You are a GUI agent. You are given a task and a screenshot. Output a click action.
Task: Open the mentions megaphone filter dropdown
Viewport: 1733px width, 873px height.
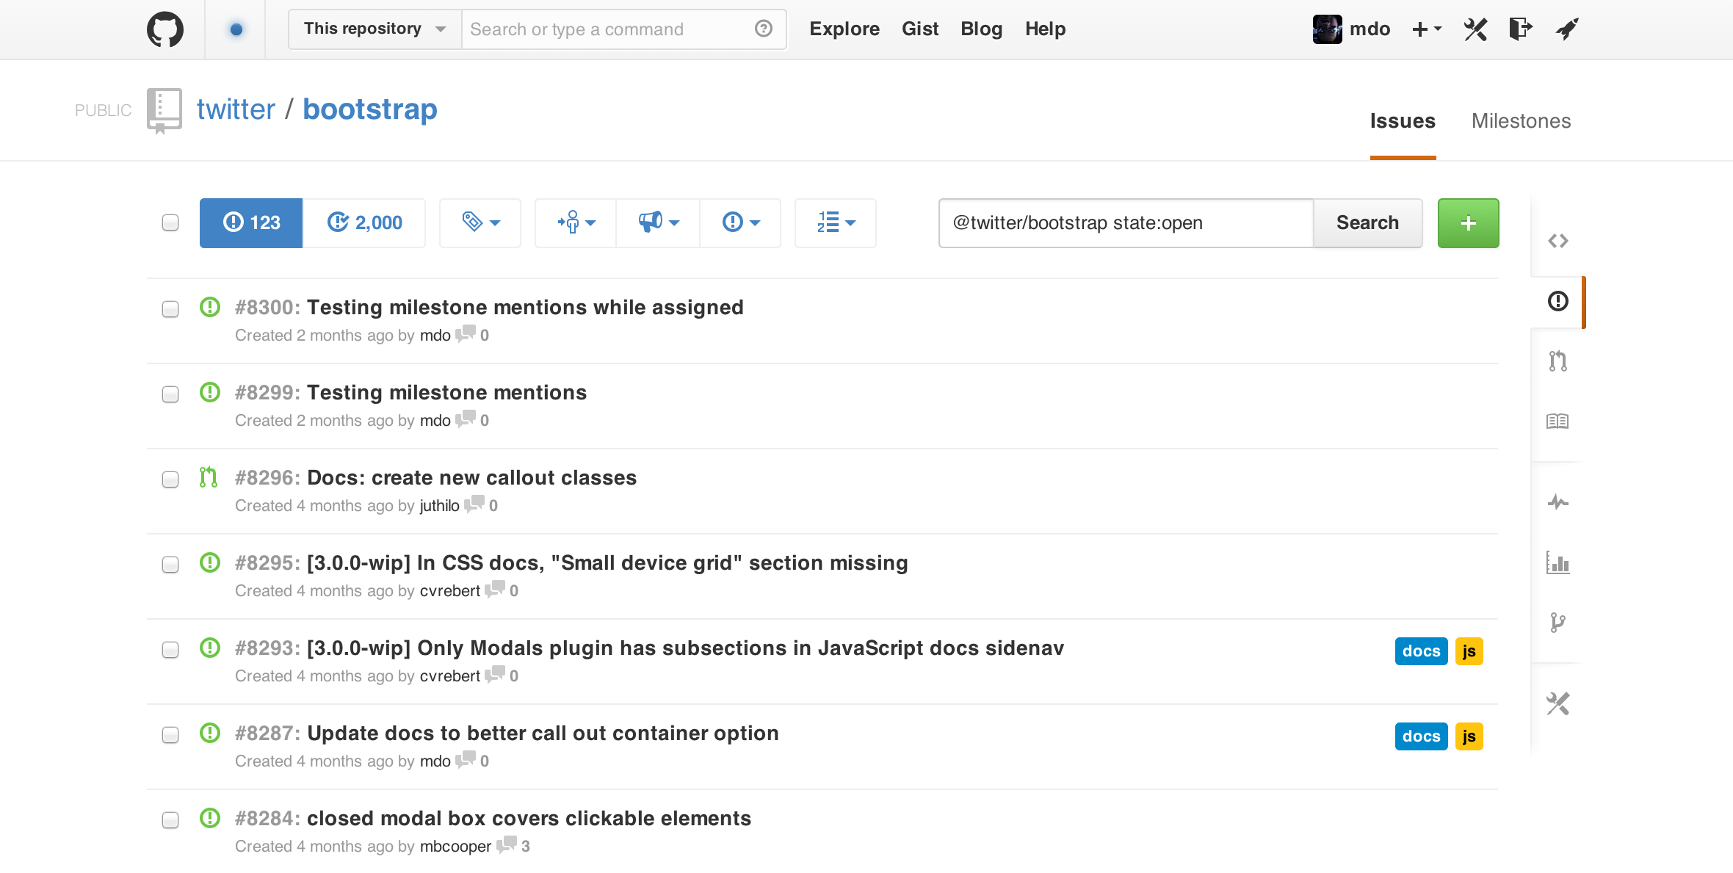coord(659,223)
